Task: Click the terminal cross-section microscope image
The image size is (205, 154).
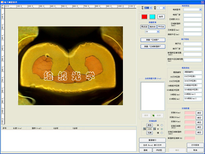Action: [x=70, y=66]
